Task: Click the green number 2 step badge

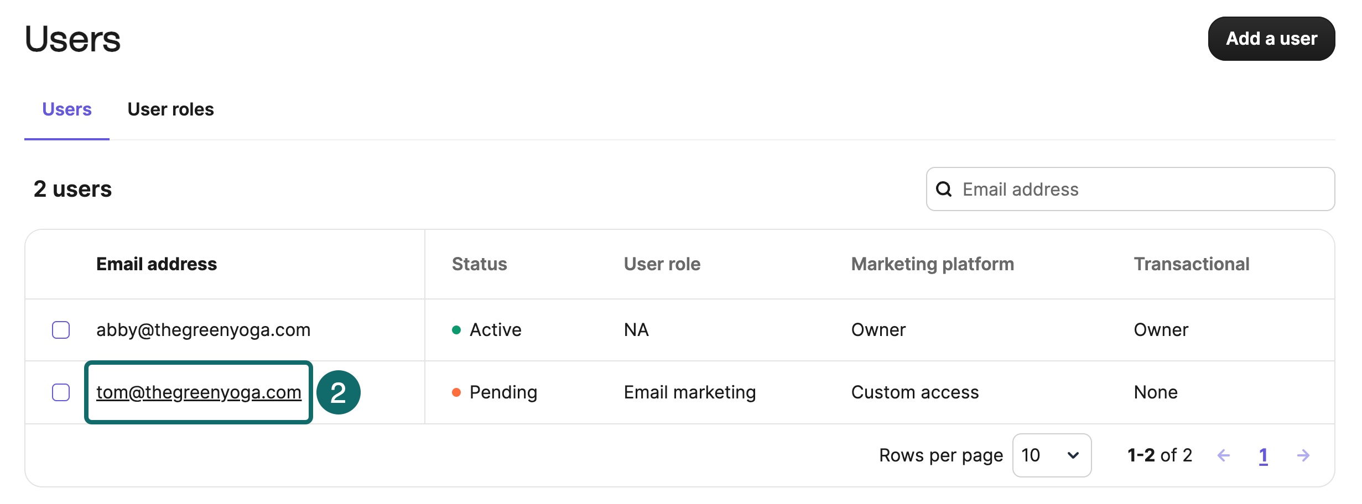Action: [x=338, y=392]
